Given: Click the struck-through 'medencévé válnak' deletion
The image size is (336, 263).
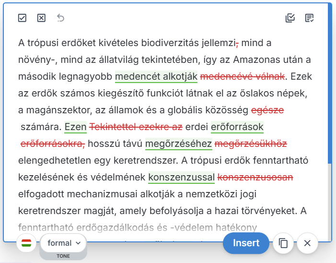Looking at the screenshot, I should (x=243, y=77).
